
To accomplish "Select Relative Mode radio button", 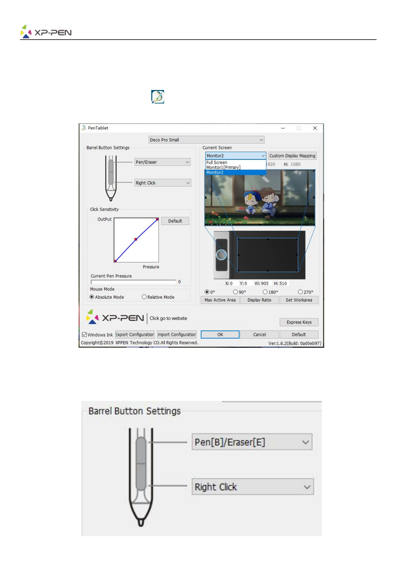I will (x=144, y=297).
